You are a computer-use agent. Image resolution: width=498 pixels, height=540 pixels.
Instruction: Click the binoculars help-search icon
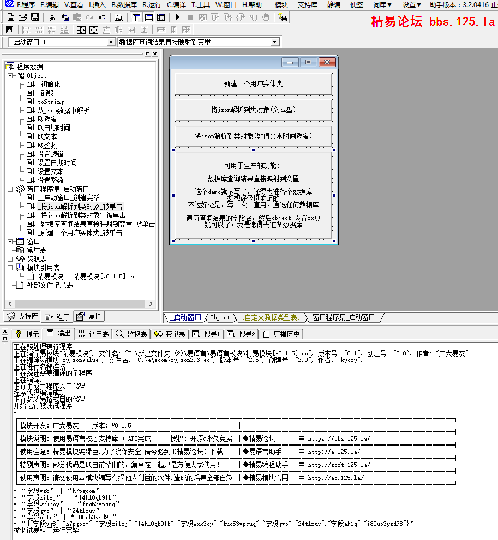283,17
